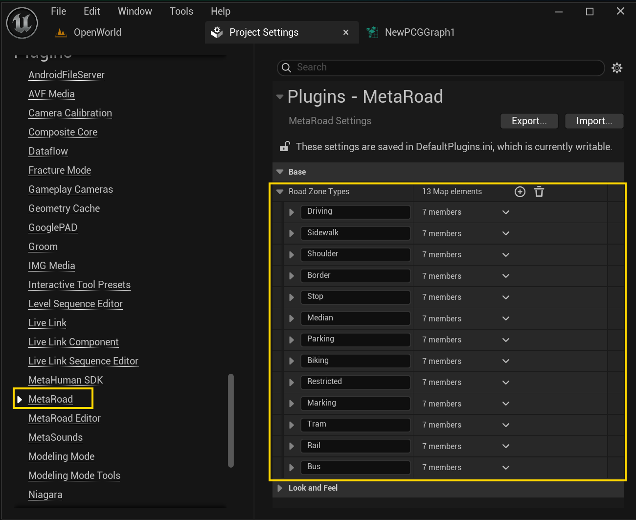Open the Gameplay Cameras settings
The image size is (636, 520).
pyautogui.click(x=70, y=189)
